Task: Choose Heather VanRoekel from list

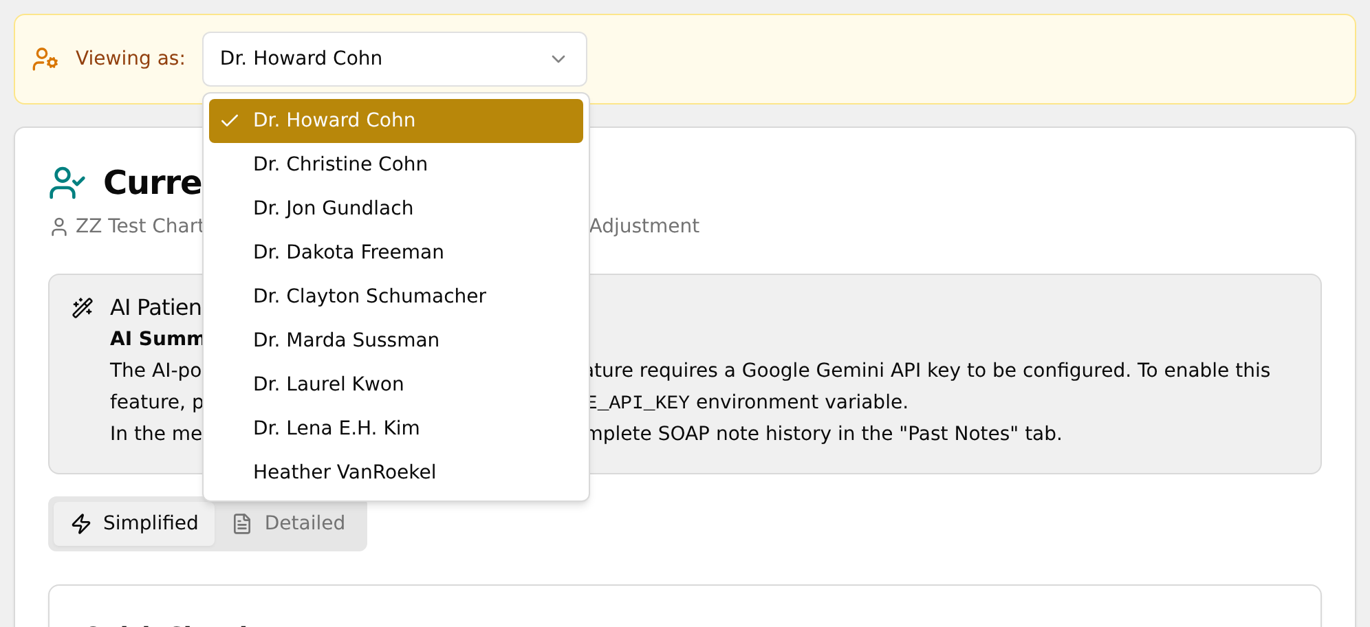Action: (396, 472)
